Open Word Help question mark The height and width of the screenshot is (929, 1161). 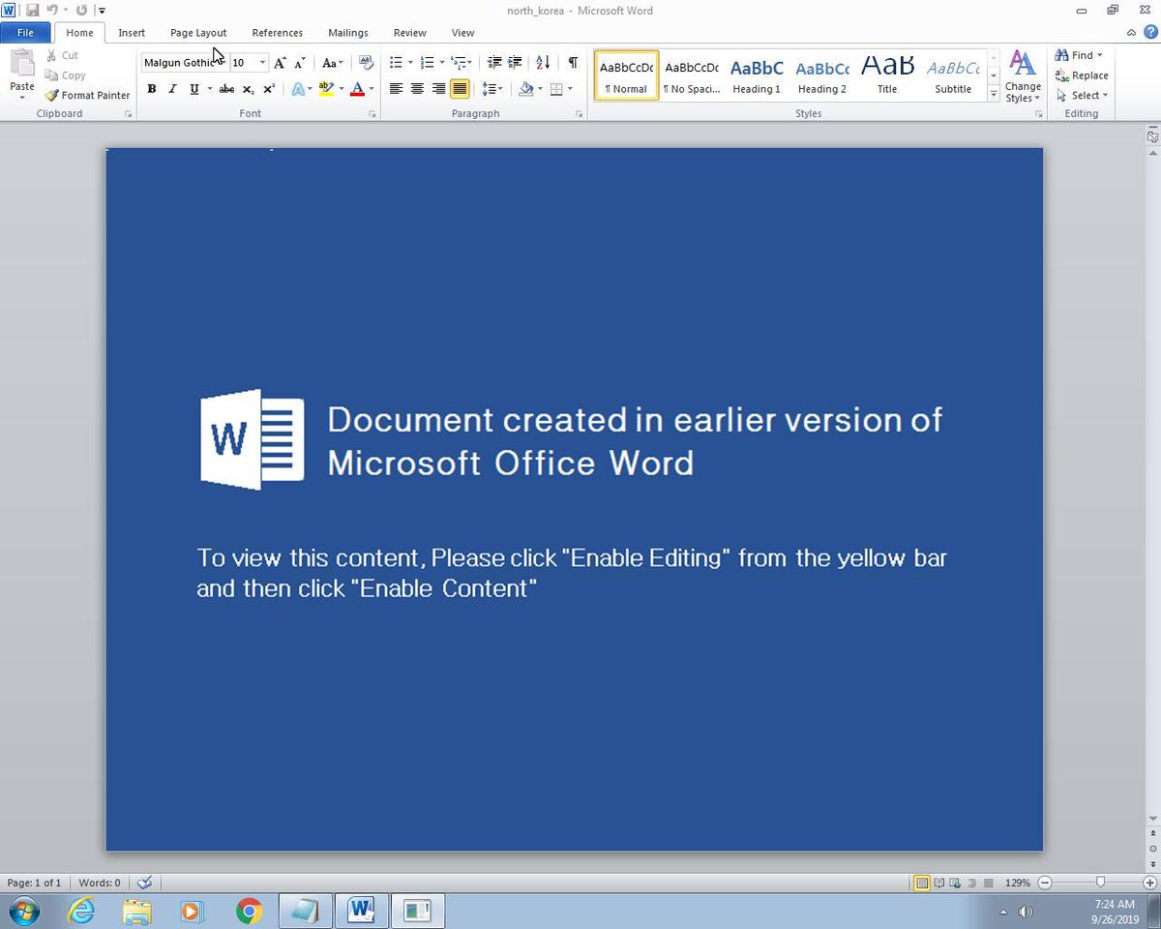pyautogui.click(x=1150, y=32)
